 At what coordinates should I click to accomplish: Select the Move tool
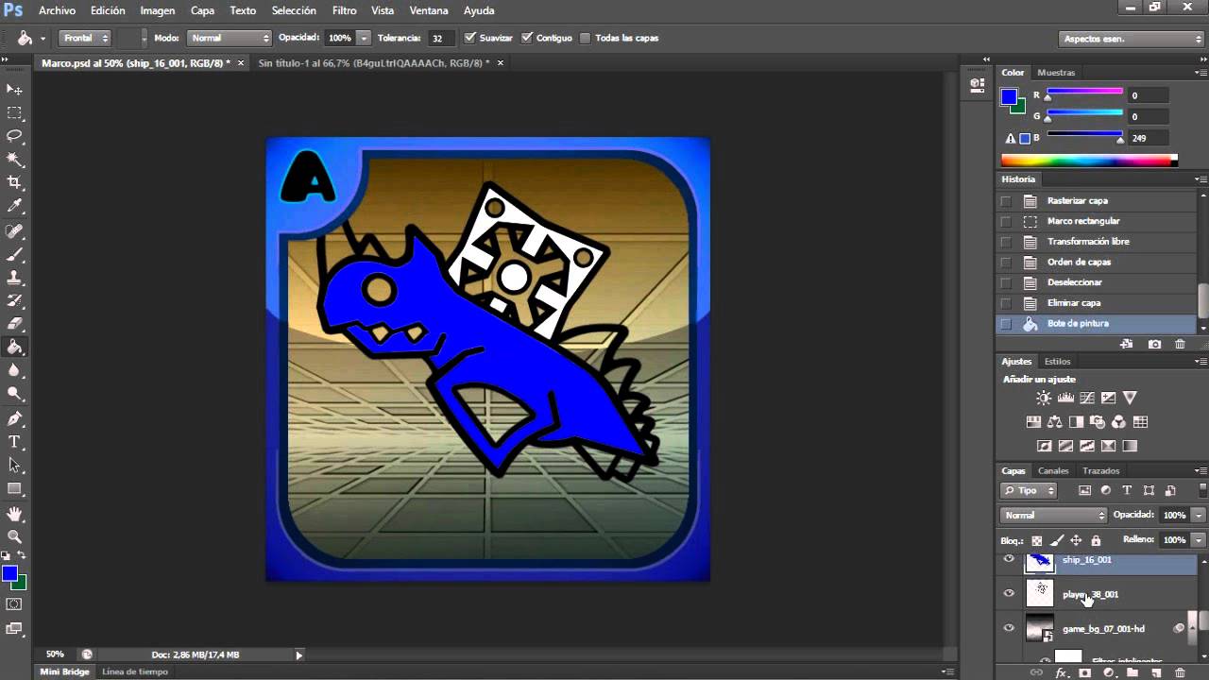click(14, 89)
